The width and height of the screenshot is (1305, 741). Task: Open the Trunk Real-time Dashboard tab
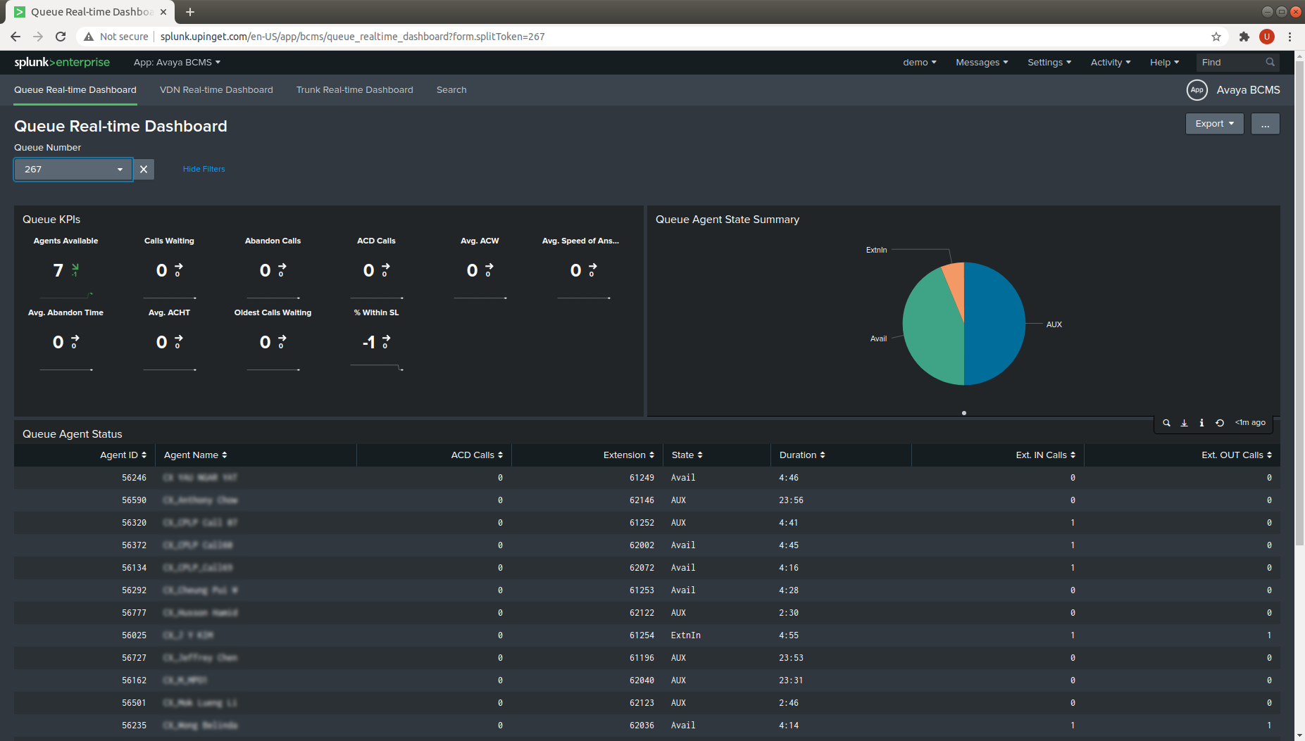pyautogui.click(x=354, y=90)
